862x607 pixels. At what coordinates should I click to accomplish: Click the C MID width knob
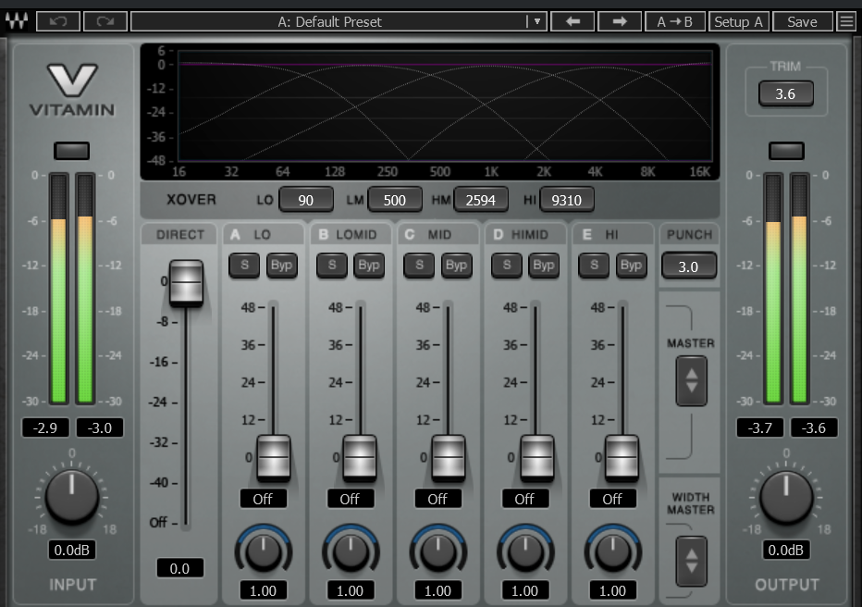coord(438,551)
